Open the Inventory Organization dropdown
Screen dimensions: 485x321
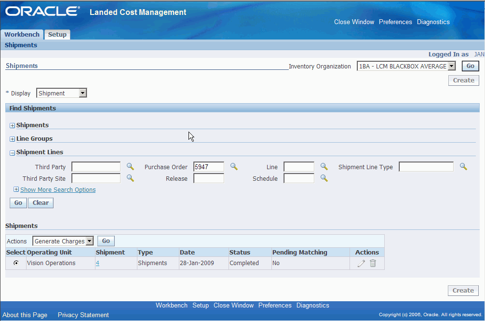(406, 66)
